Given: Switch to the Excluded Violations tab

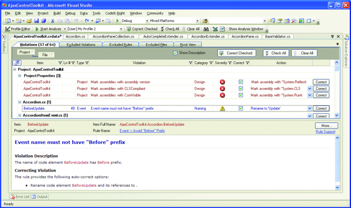Looking at the screenshot, I should pos(81,45).
